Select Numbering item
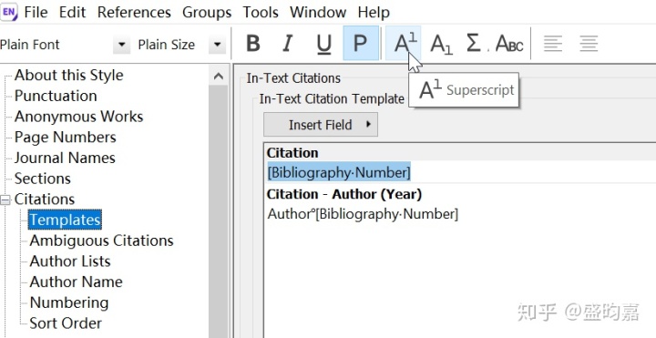Viewport: 656px width, 338px height. [x=69, y=302]
